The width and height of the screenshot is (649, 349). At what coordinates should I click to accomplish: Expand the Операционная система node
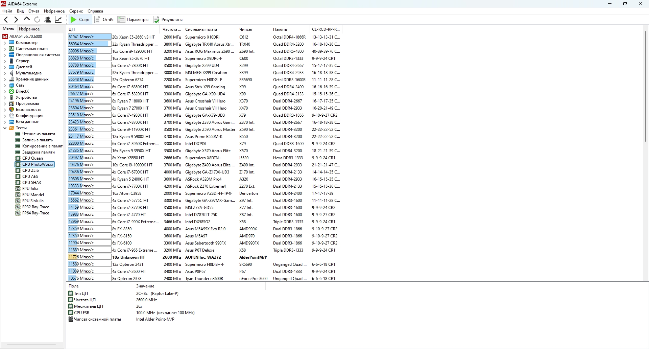[5, 55]
